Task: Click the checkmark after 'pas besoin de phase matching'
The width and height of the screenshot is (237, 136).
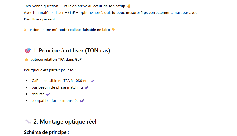Action: [x=86, y=87]
